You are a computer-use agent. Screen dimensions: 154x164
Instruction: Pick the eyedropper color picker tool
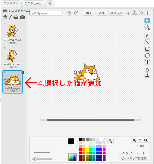[111, 141]
